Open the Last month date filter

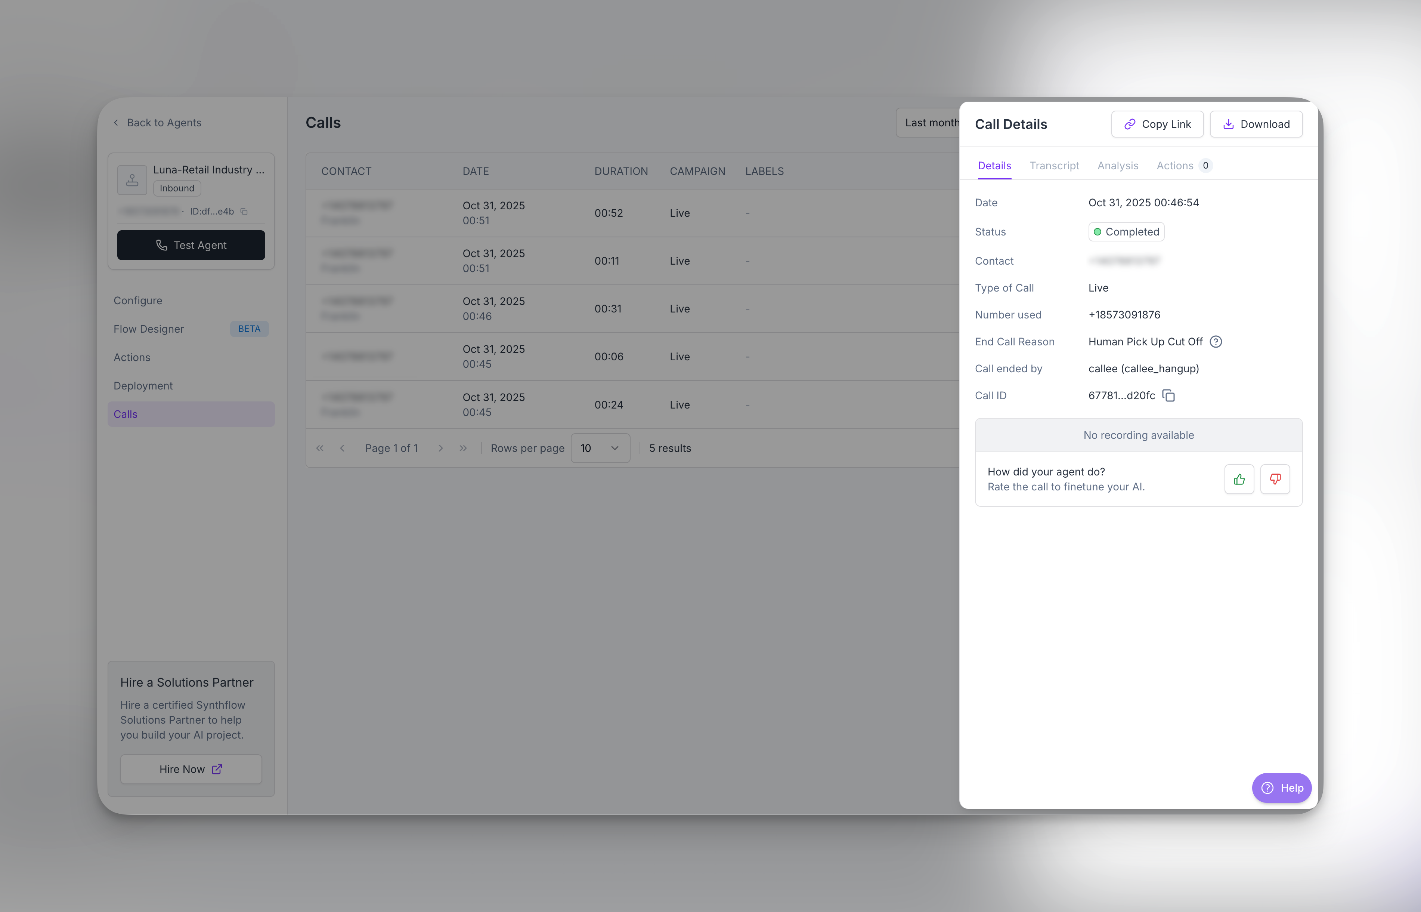pyautogui.click(x=929, y=123)
